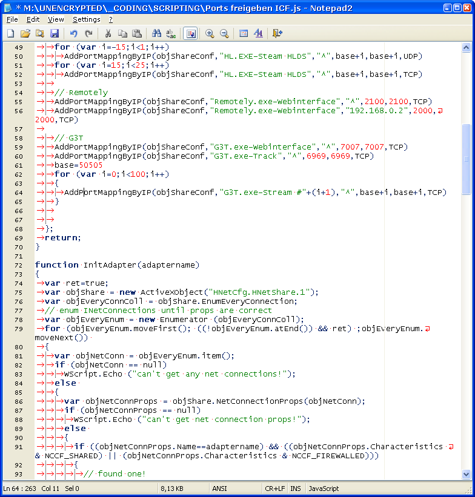The image size is (475, 497).
Task: Click the ANSI encoding status entry
Action: tap(219, 489)
